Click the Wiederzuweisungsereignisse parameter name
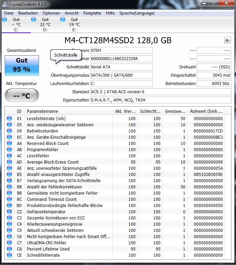Viewport: 236px width, 265px height. tap(55, 224)
